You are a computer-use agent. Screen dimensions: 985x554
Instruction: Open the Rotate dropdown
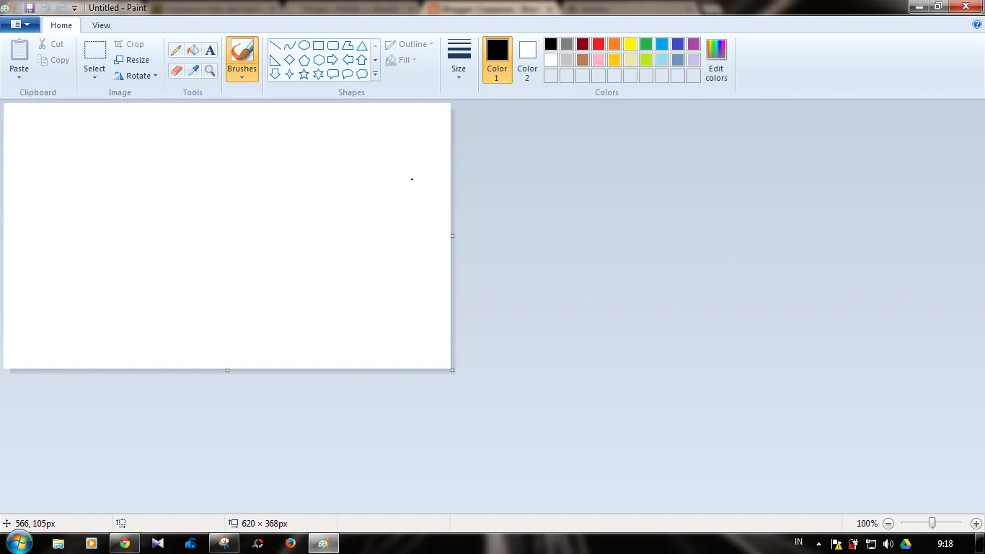pos(136,76)
